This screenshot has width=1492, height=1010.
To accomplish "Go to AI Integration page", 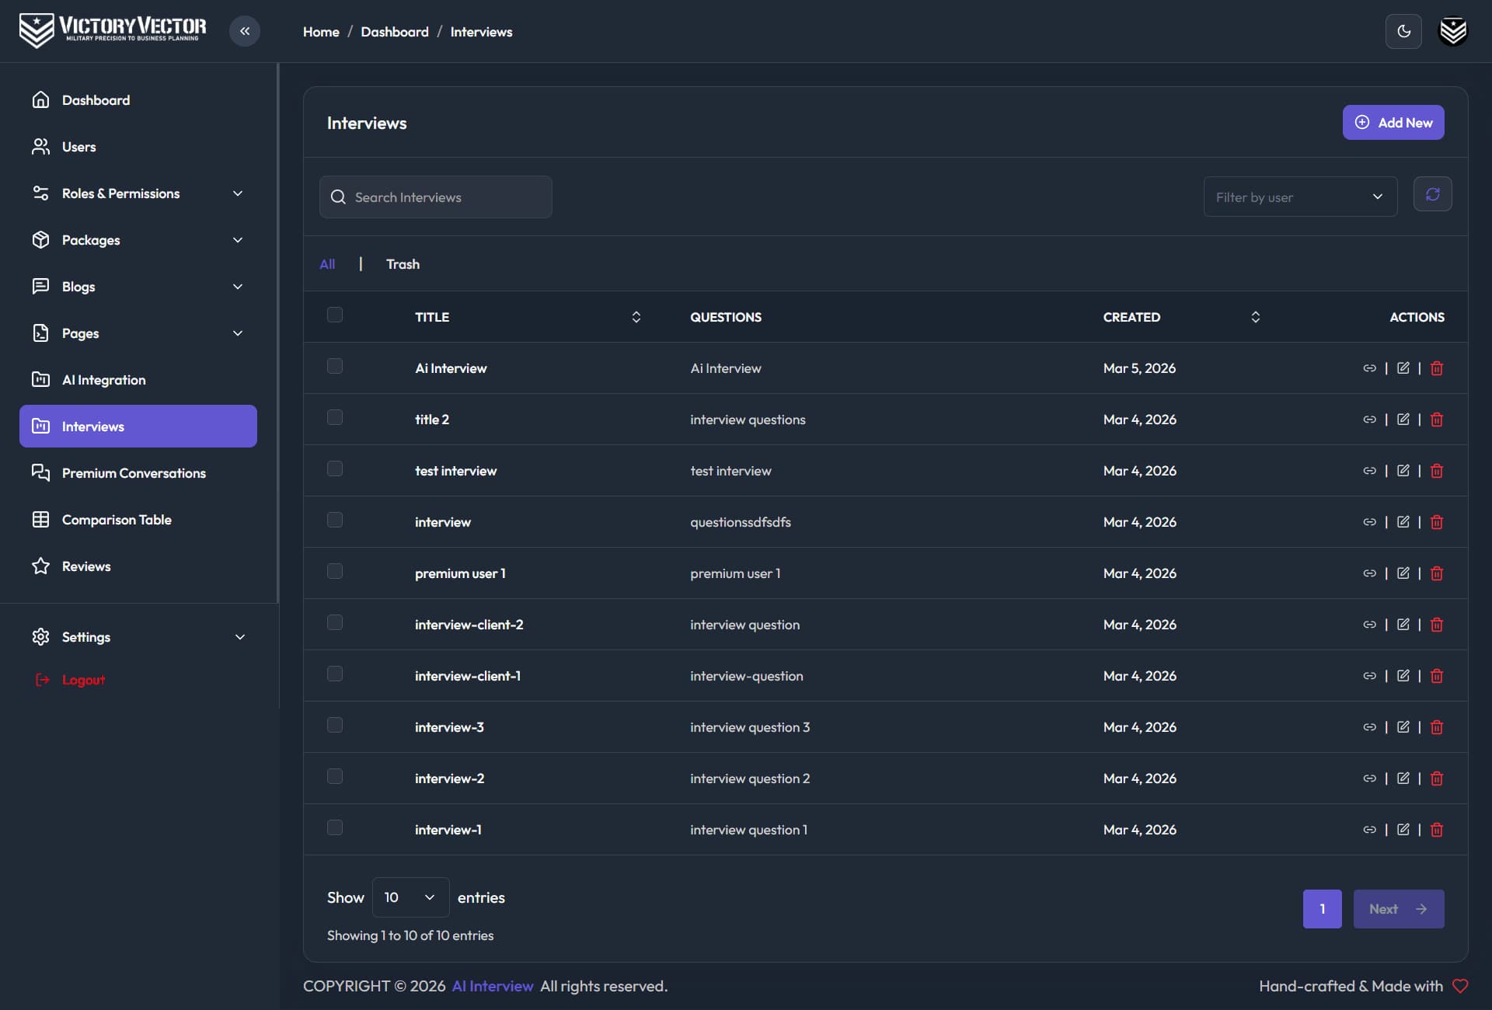I will (x=138, y=380).
